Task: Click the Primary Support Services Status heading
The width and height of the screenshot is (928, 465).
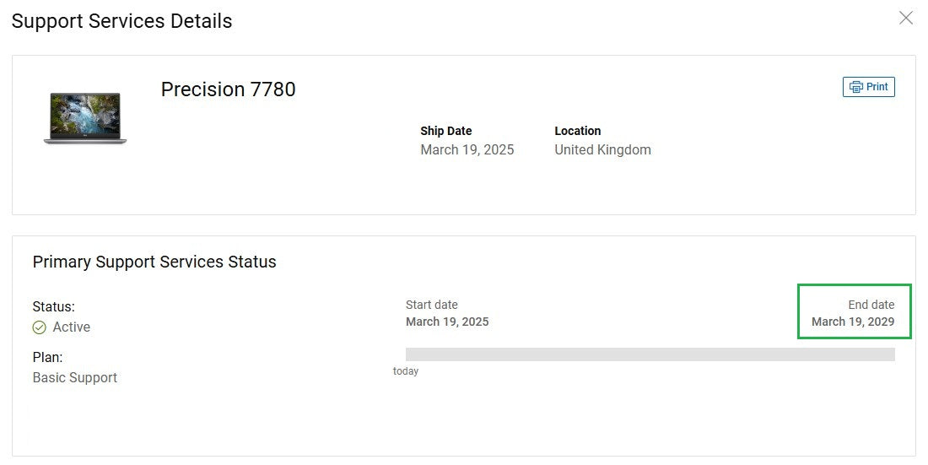Action: coord(154,262)
